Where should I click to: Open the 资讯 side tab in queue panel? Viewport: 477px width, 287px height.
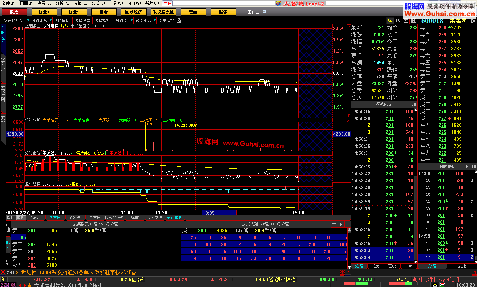coord(8,228)
